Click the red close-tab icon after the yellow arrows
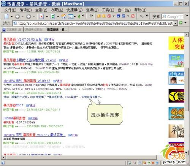Image resolution: width=190 pixels, height=166 pixels. (109, 16)
